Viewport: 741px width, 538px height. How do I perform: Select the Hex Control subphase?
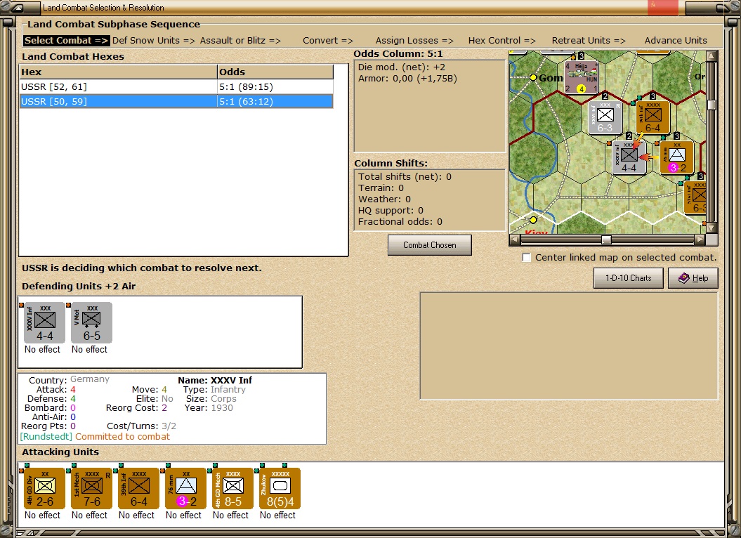pyautogui.click(x=502, y=41)
